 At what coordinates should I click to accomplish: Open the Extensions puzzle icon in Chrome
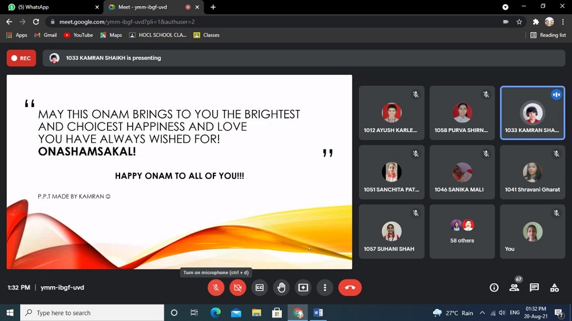[535, 22]
